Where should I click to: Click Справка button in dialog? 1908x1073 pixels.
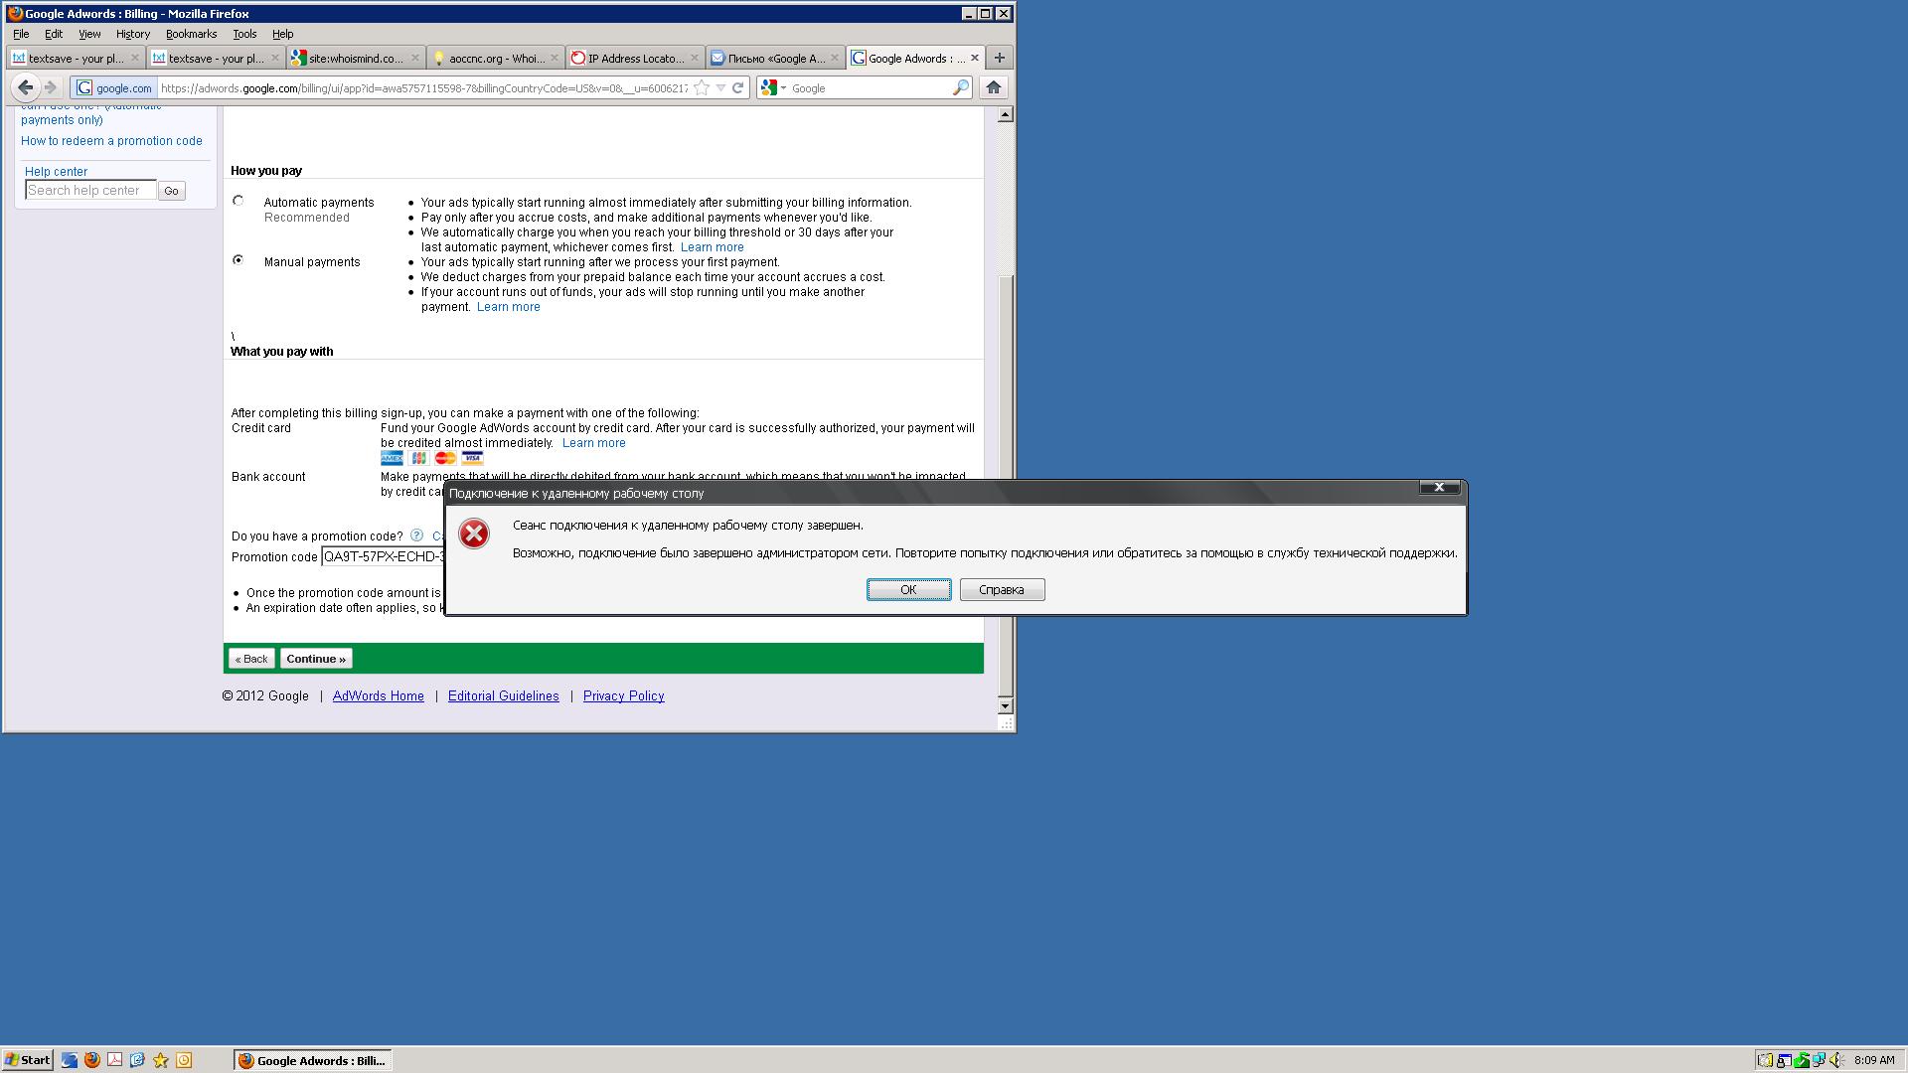click(1002, 589)
